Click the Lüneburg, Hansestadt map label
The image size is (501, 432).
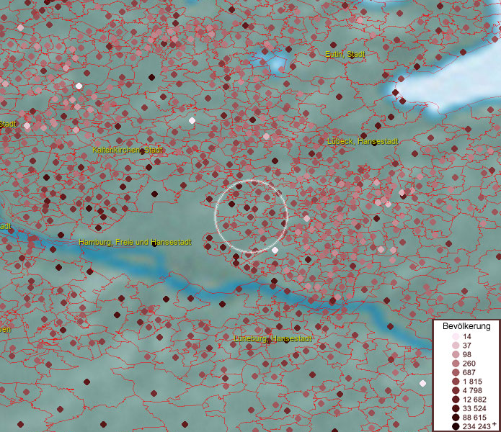point(272,338)
